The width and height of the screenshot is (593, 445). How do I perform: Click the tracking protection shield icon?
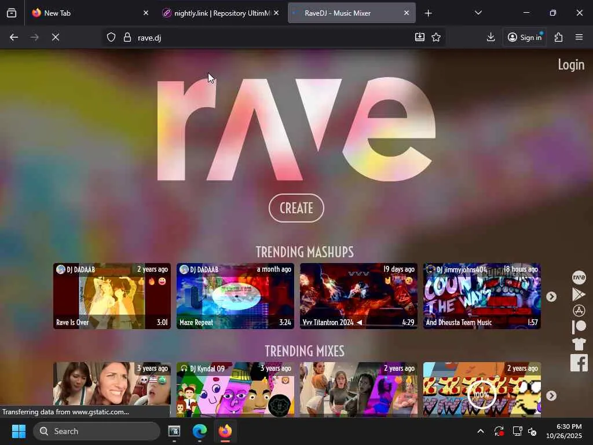point(111,38)
